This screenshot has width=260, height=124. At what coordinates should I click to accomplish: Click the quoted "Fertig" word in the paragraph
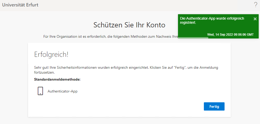[x=180, y=68]
